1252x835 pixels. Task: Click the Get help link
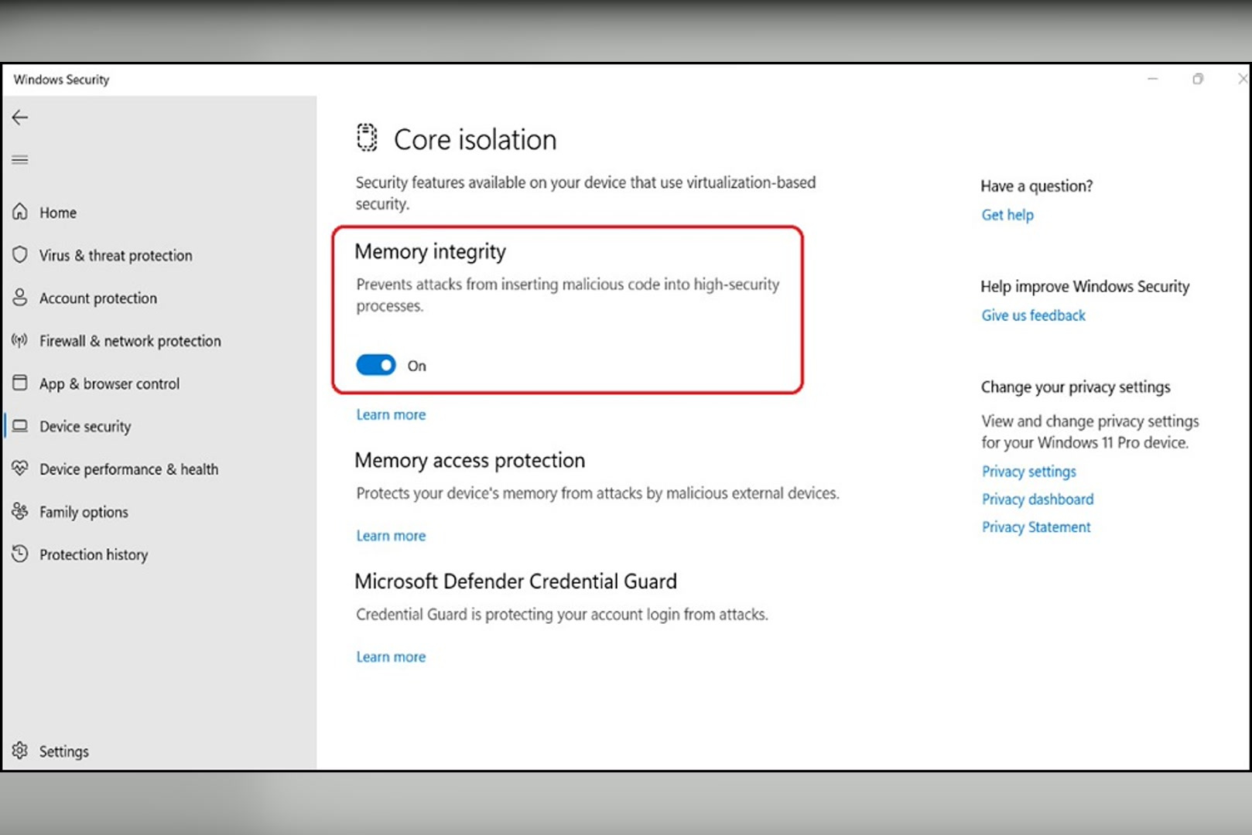[1007, 215]
